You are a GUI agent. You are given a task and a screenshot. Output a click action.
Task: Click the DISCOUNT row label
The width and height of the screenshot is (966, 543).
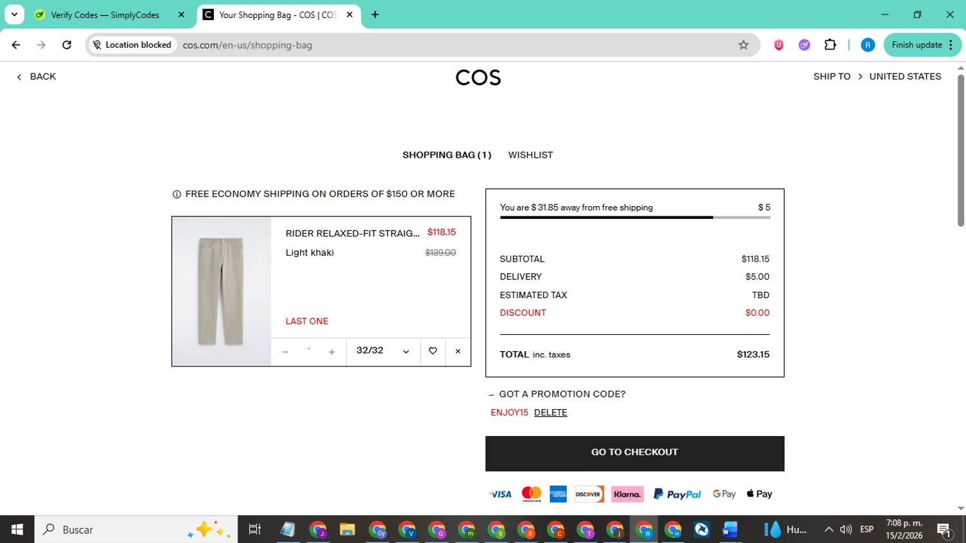523,313
